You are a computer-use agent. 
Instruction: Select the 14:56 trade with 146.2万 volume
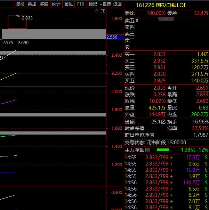pyautogui.click(x=166, y=183)
